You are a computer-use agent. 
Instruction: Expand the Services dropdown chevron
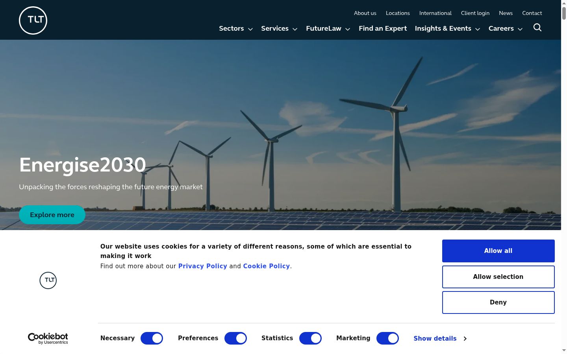[x=295, y=29]
